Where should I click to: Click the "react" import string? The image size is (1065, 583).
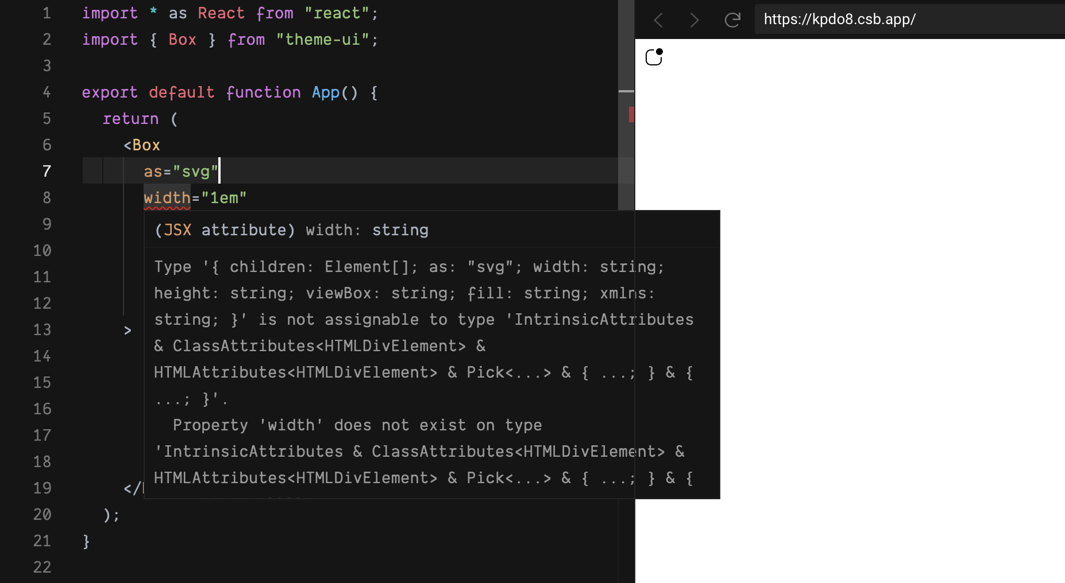(337, 13)
